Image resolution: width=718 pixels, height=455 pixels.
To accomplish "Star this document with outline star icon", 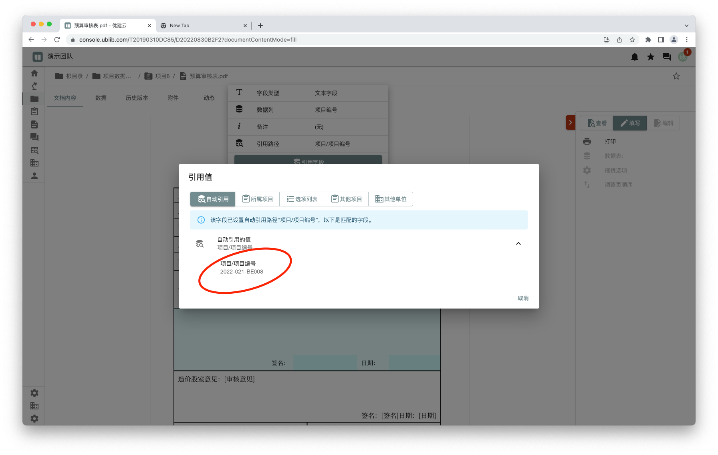I will point(676,76).
